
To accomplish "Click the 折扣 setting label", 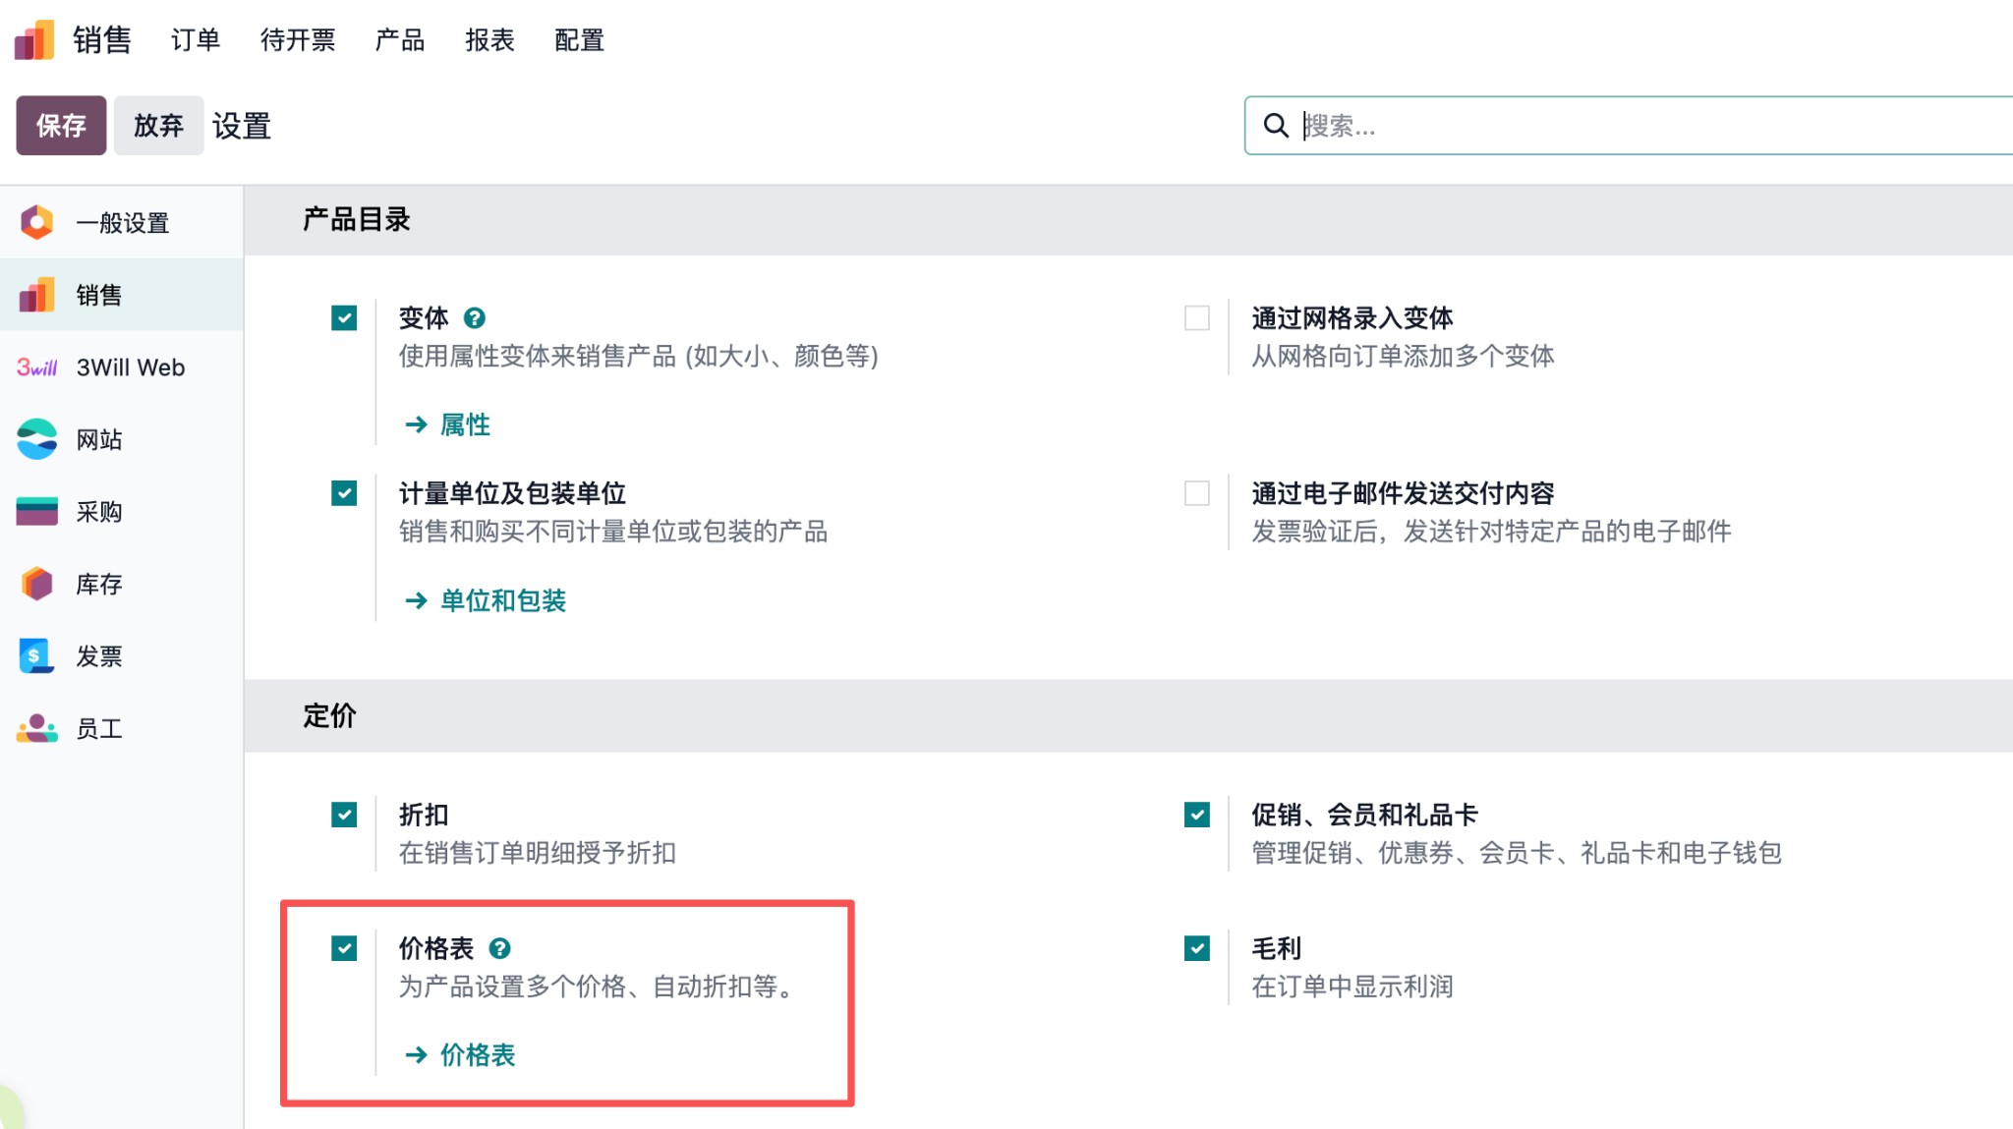I will (x=424, y=815).
